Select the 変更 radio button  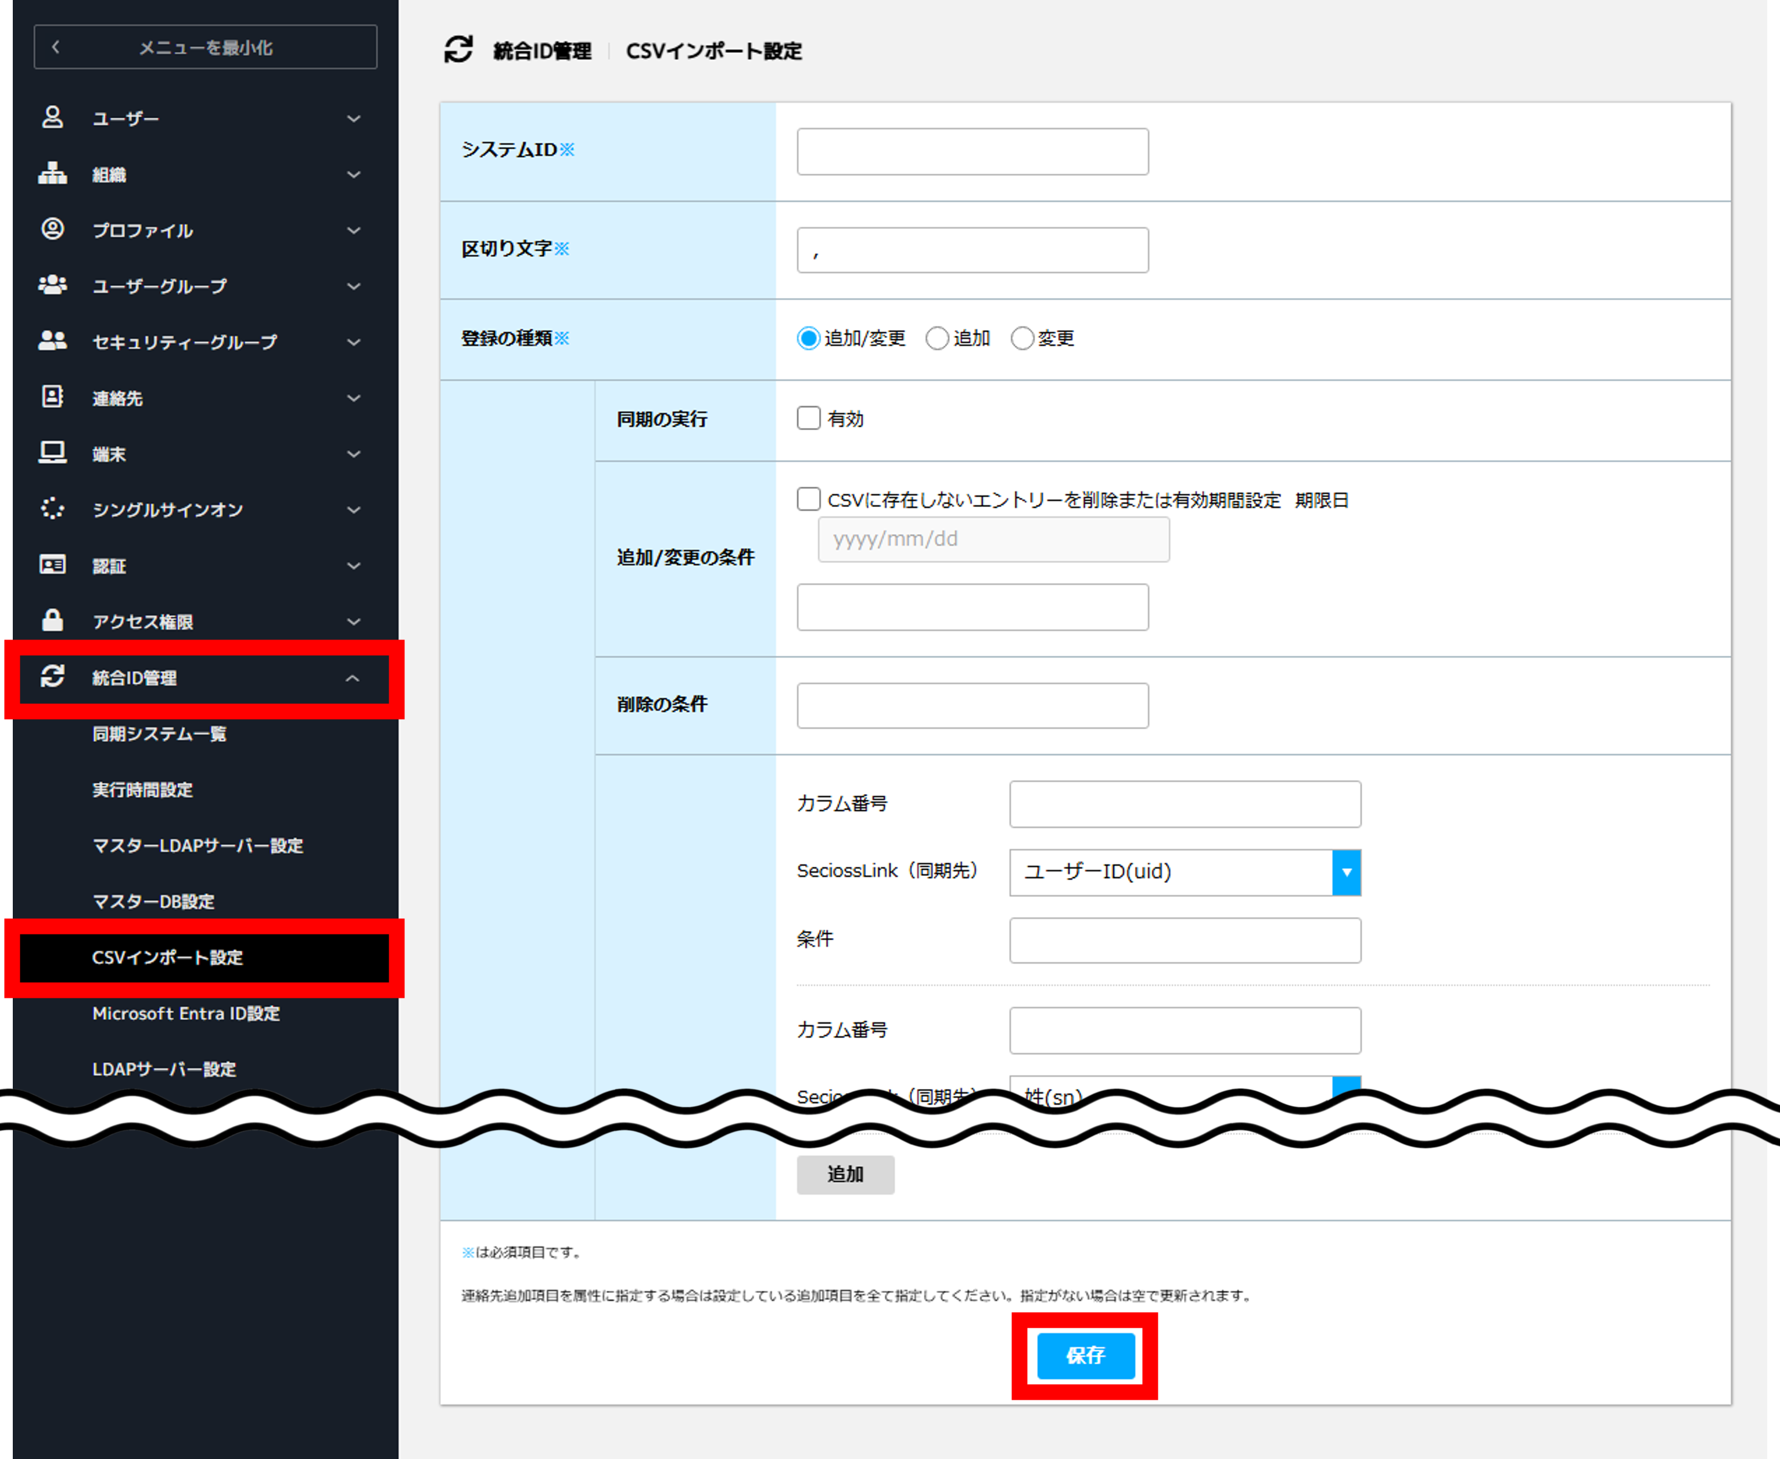pyautogui.click(x=1022, y=339)
